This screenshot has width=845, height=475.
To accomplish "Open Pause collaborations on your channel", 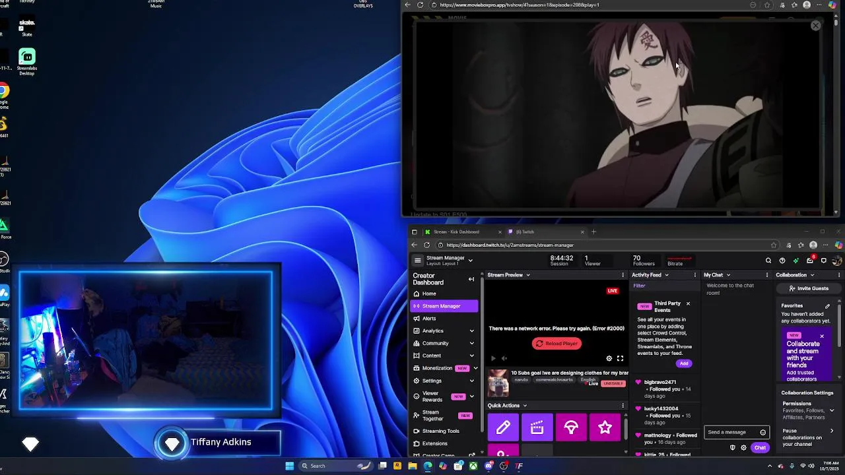I will click(832, 431).
